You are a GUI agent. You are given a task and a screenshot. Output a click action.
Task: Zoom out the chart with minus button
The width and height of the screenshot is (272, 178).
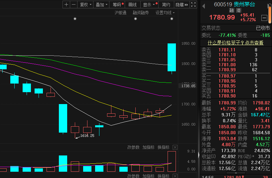[74, 5]
